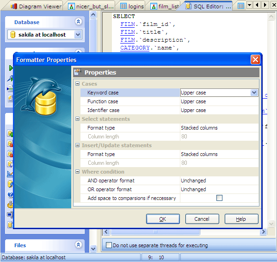The height and width of the screenshot is (262, 277).
Task: Confirm with the OK button
Action: tap(163, 219)
